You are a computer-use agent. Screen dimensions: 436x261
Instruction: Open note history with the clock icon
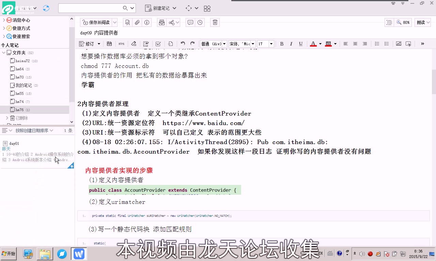click(x=200, y=22)
